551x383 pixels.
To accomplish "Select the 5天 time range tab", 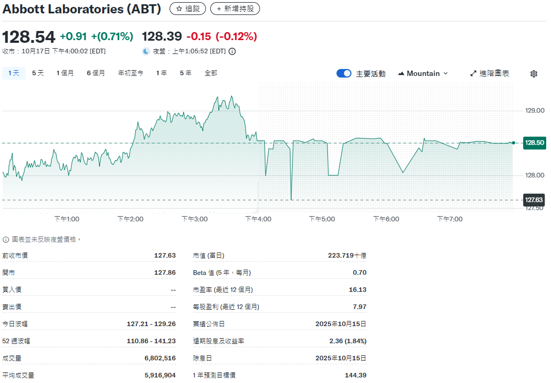I will pyautogui.click(x=38, y=73).
